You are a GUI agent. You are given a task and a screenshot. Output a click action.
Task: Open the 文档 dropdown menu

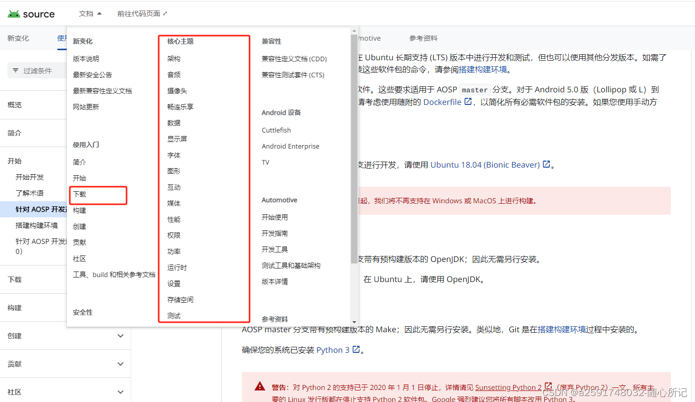point(90,14)
